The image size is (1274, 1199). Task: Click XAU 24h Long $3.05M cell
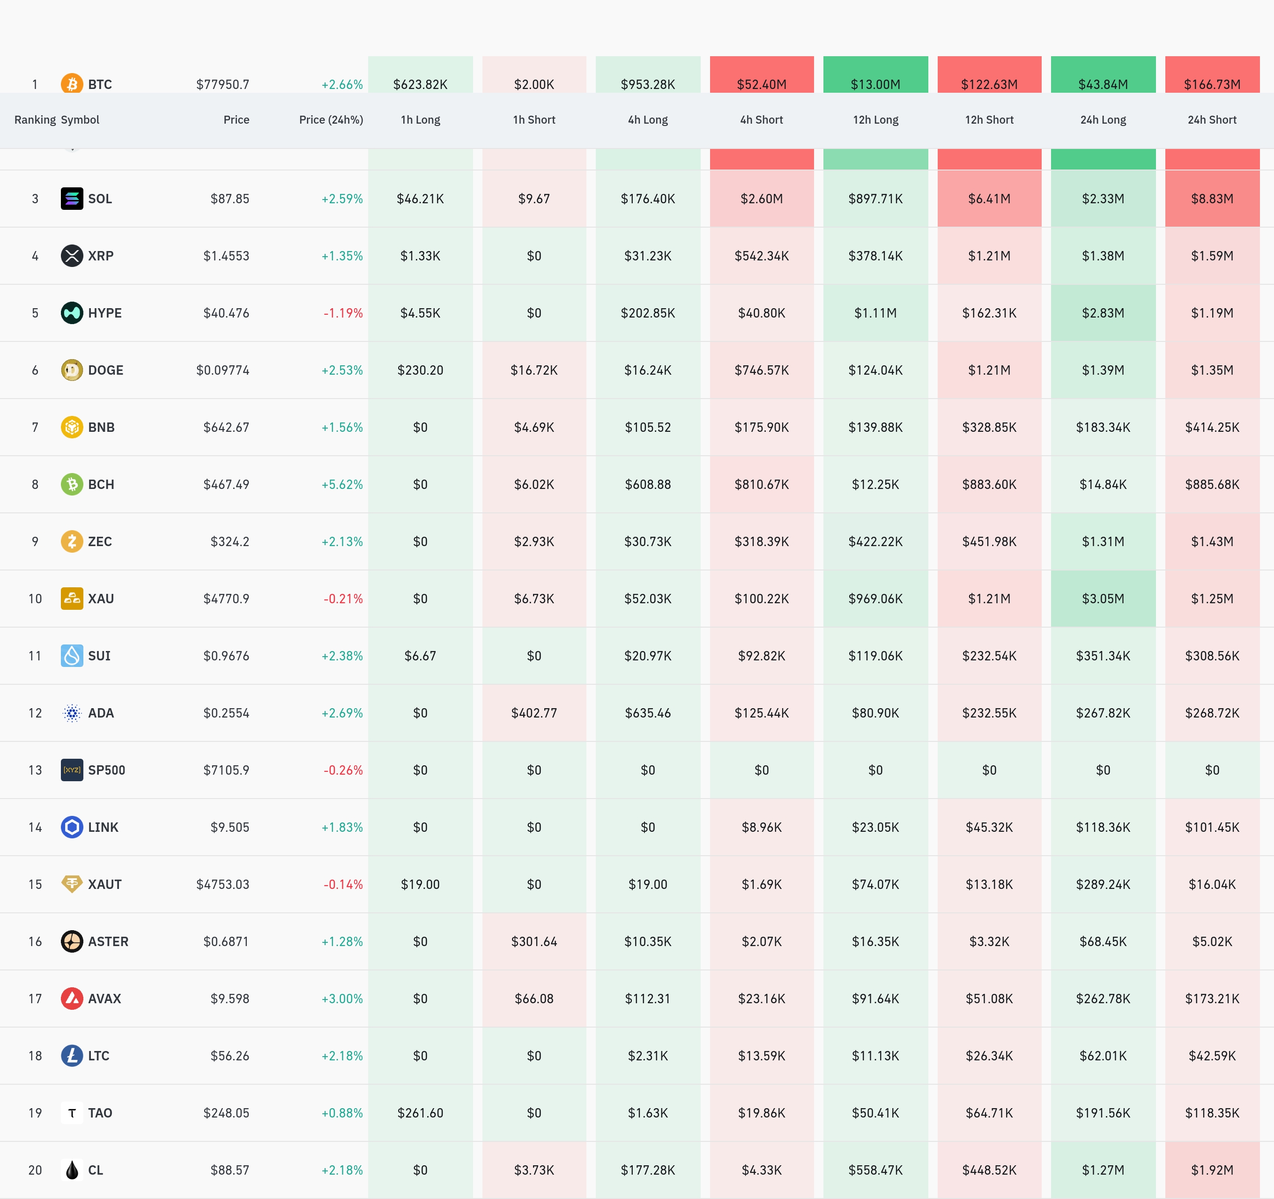tap(1102, 599)
